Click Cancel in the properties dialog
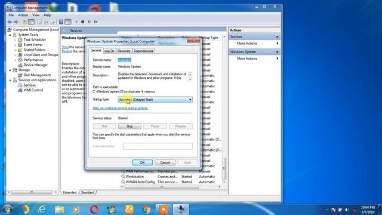 165,162
